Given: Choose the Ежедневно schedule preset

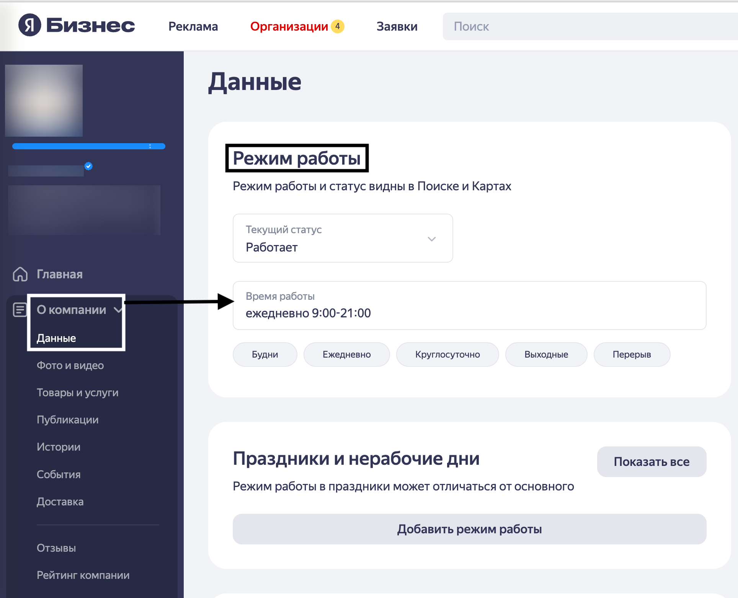Looking at the screenshot, I should [346, 355].
